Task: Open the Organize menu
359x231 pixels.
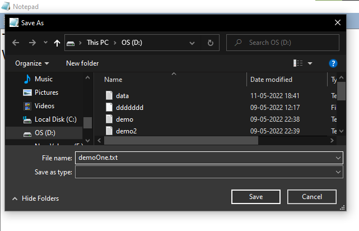Action: 32,63
